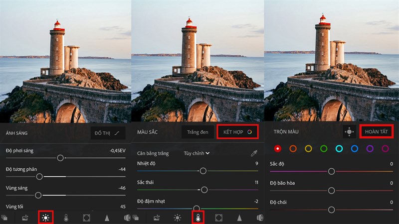Tap the highlighted sun Light icon in left toolbar
This screenshot has width=399, height=224.
click(x=46, y=218)
